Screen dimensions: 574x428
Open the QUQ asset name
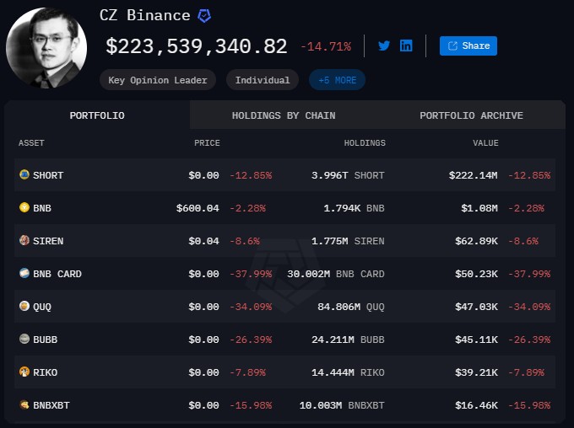point(42,307)
